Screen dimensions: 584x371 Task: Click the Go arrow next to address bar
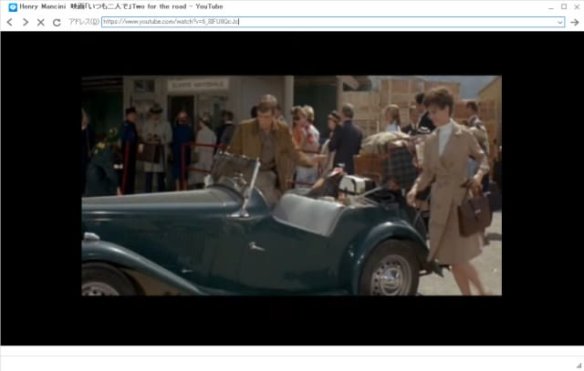tap(574, 22)
